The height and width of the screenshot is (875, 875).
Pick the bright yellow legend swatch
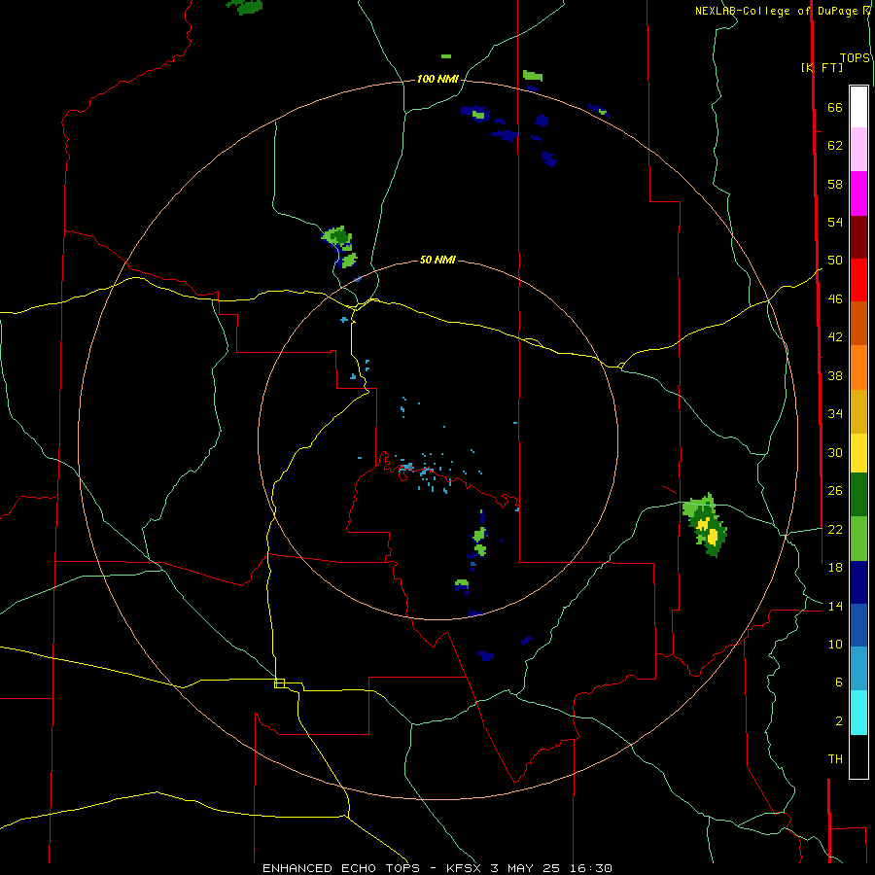(858, 453)
